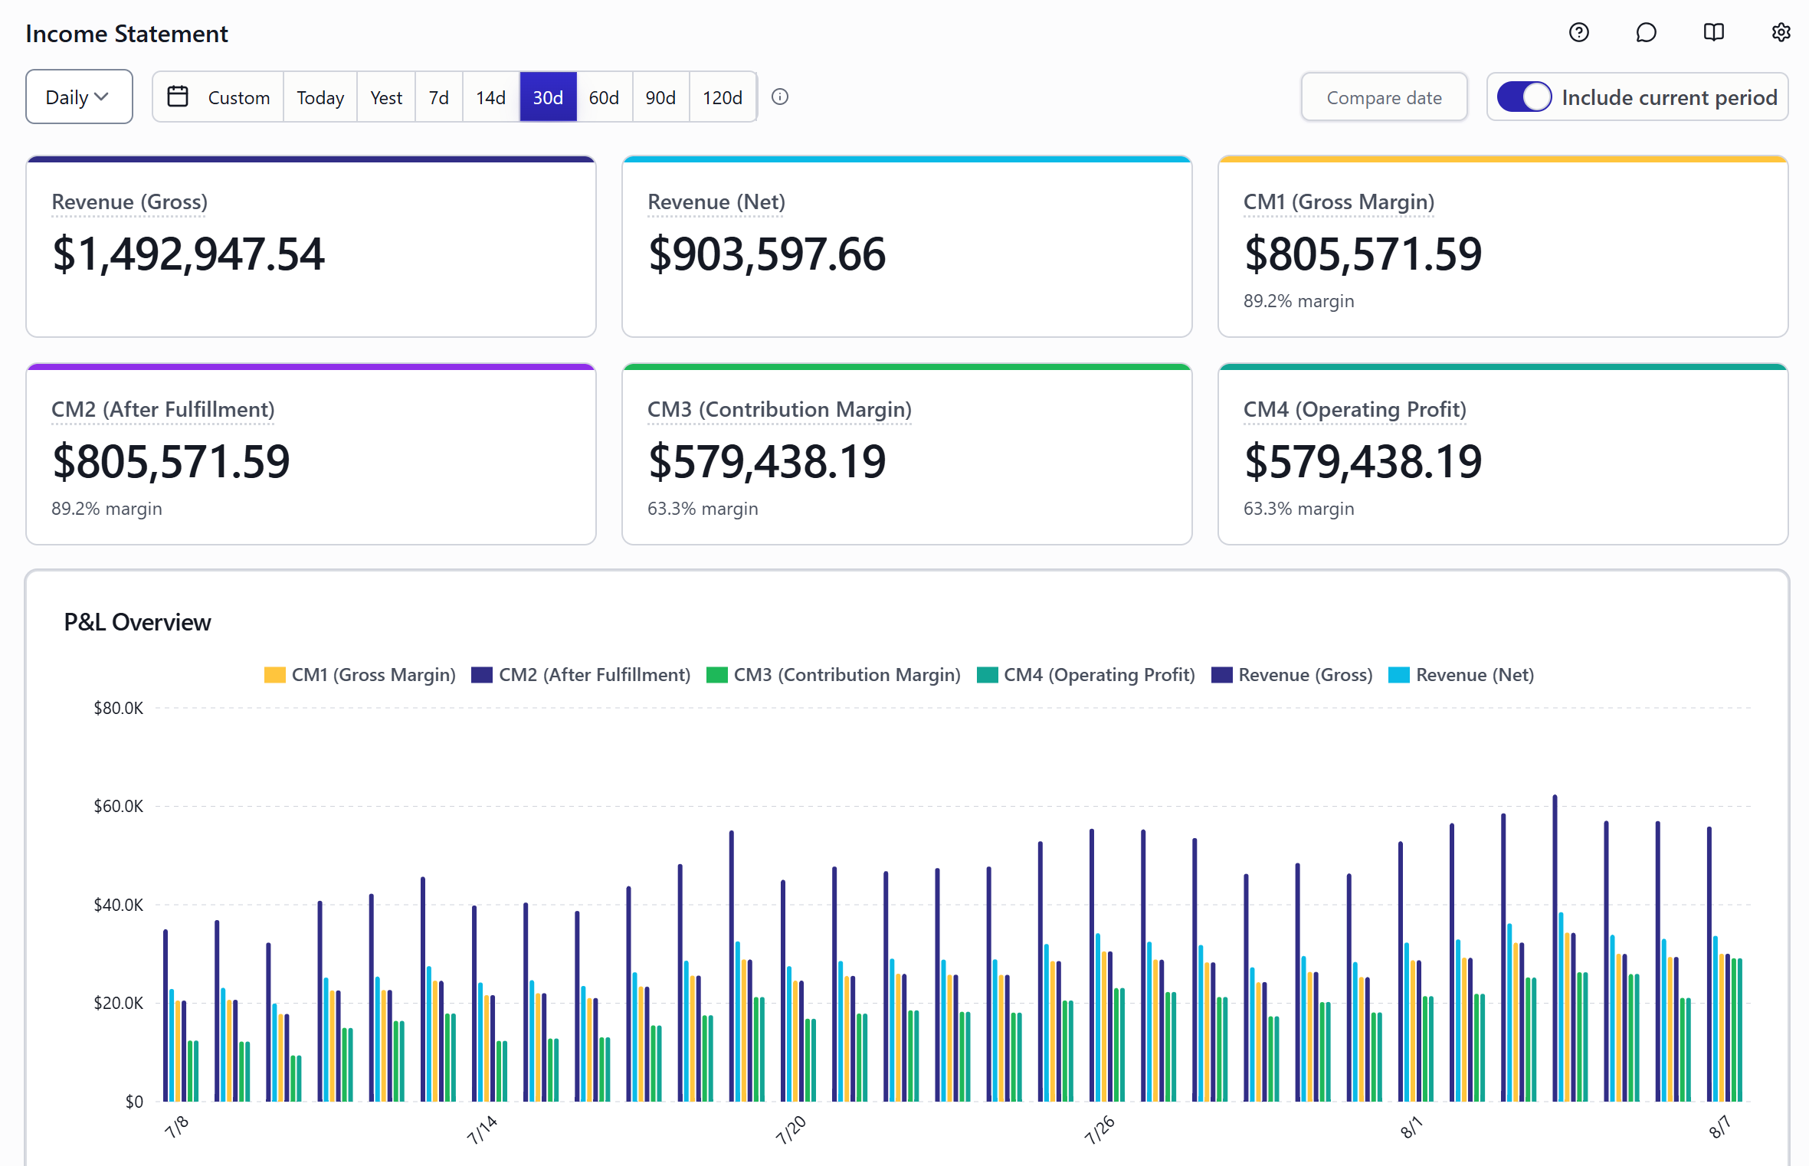Toggle CM4 (Operating Profit) teal legend swatch
This screenshot has width=1809, height=1166.
point(987,675)
